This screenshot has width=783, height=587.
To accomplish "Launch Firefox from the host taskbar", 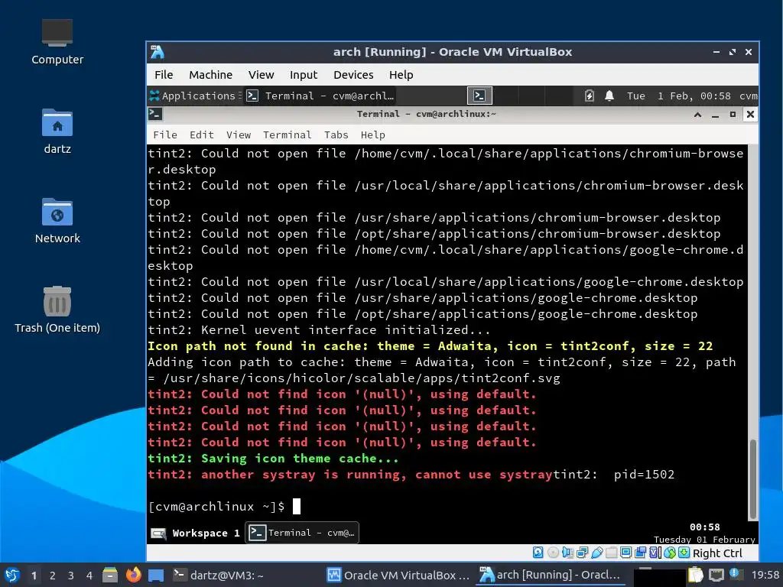I will [133, 575].
